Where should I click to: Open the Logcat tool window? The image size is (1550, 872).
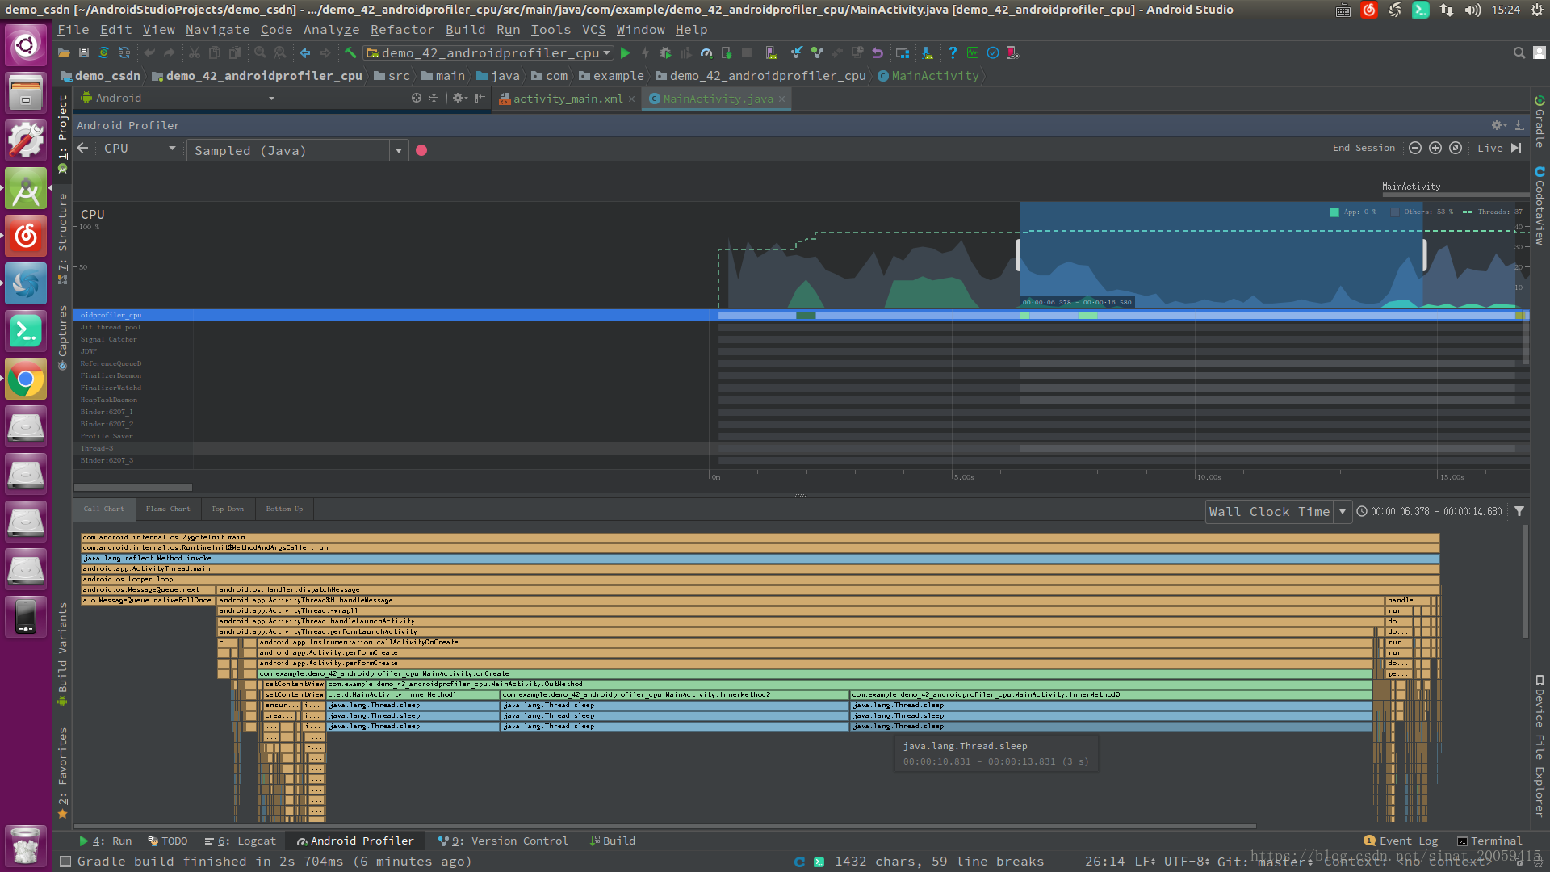(x=241, y=841)
